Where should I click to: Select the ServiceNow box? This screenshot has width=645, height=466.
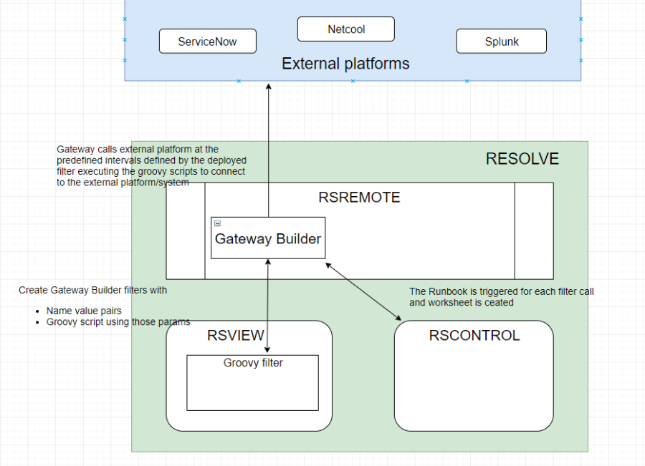208,42
